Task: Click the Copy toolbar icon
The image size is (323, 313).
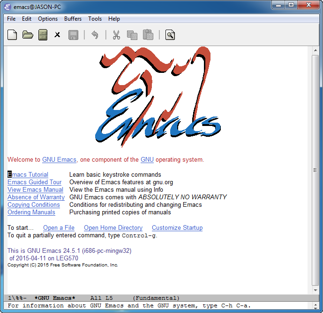Action: [x=132, y=35]
